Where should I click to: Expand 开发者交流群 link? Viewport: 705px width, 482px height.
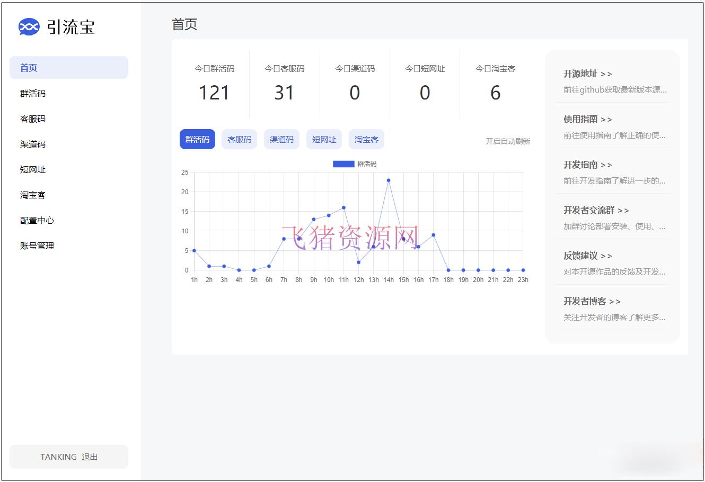pos(596,211)
